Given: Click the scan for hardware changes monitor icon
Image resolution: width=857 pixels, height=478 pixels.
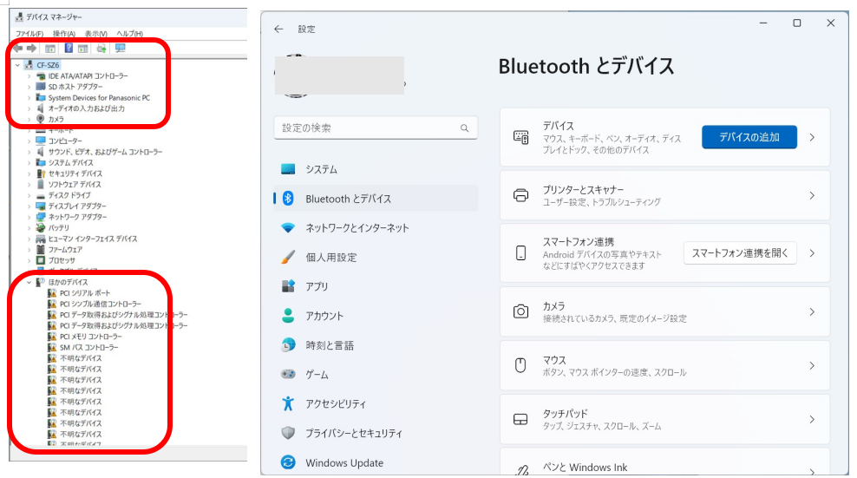Looking at the screenshot, I should click(121, 48).
